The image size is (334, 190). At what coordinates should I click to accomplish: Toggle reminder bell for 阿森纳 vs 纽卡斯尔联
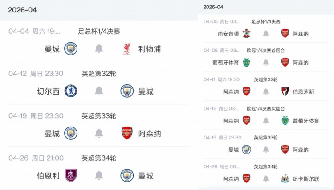[266, 178]
